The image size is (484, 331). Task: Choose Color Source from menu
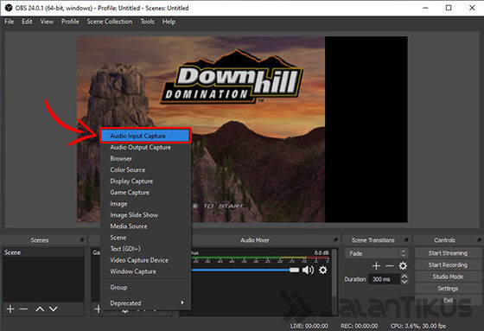coord(145,170)
